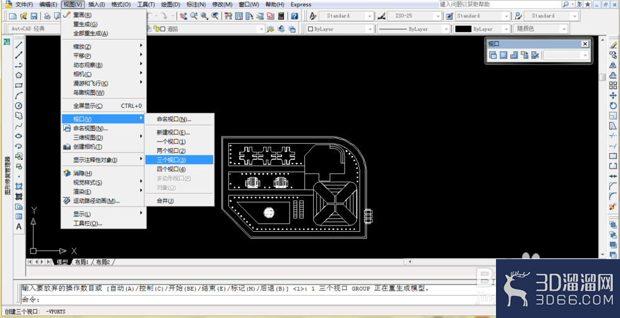The image size is (620, 318).
Task: Select the Spline curve tool
Action: pyautogui.click(x=19, y=126)
